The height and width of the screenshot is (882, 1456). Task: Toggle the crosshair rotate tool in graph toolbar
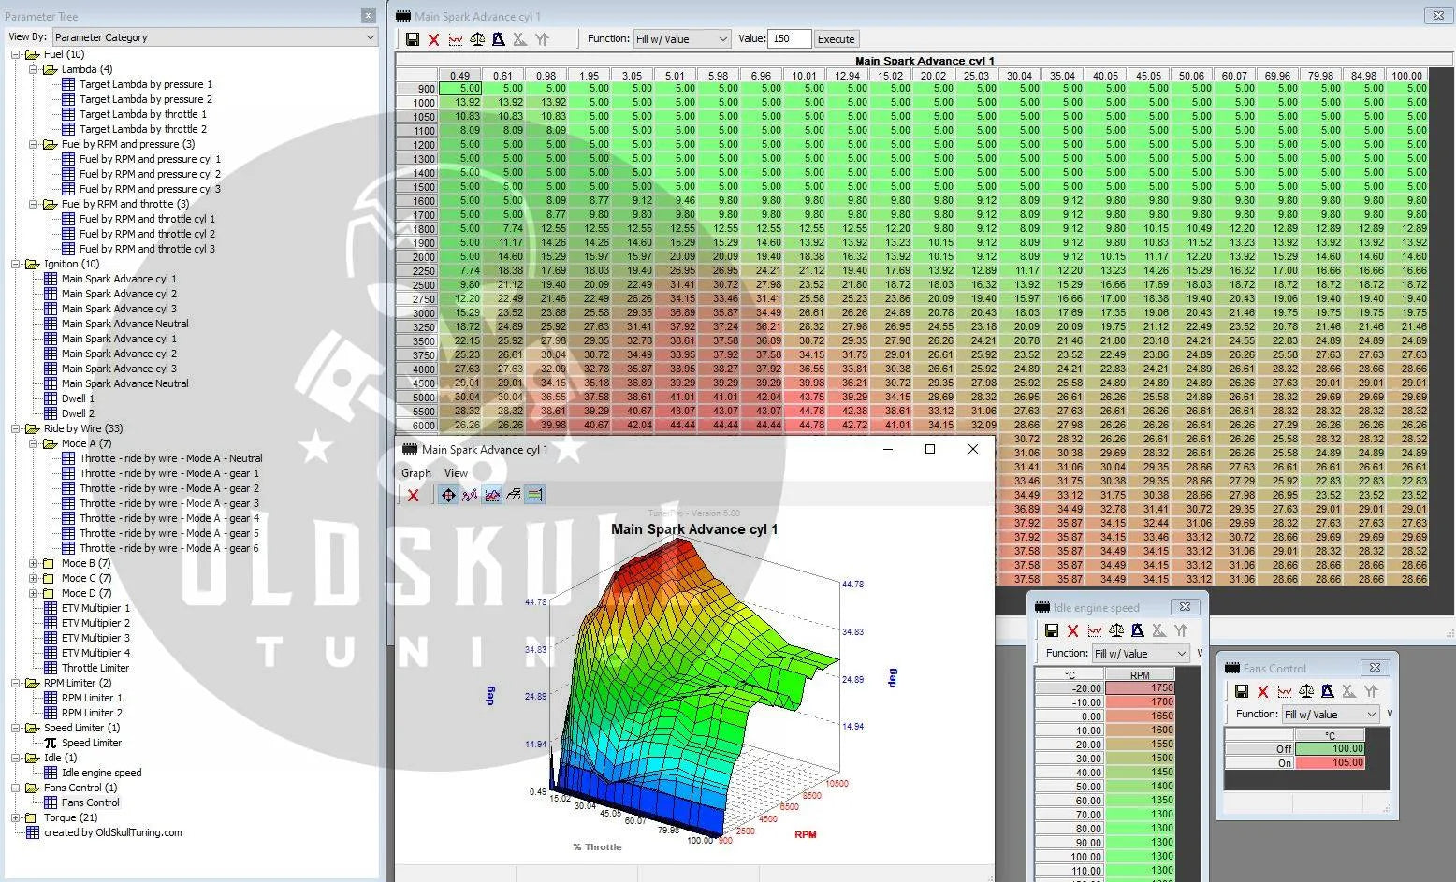point(448,496)
